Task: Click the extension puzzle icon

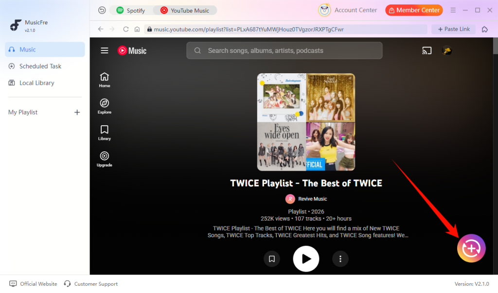Action: pos(485,29)
